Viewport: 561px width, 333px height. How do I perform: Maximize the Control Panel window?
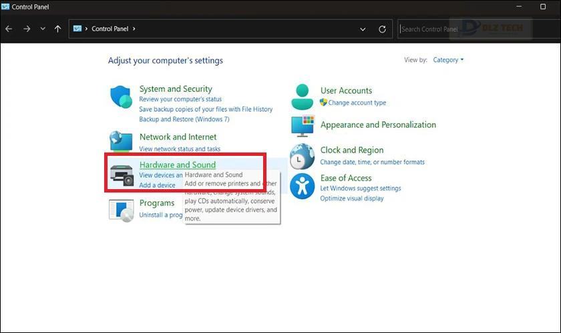click(543, 7)
